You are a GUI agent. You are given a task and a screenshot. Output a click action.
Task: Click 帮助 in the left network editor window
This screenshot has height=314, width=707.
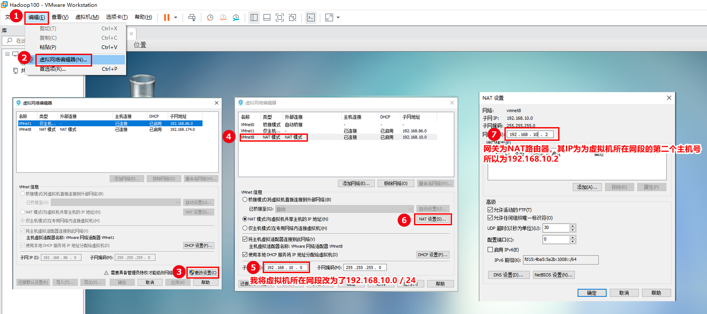(x=206, y=282)
